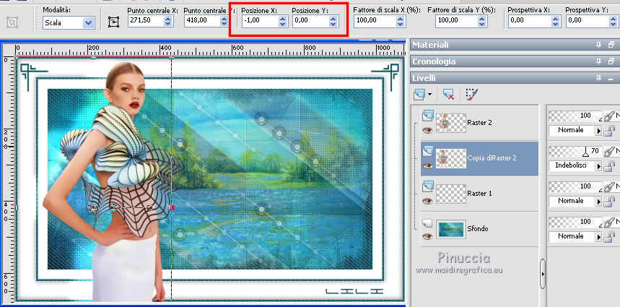
Task: Click the Posizione Y value field
Action: tap(311, 21)
